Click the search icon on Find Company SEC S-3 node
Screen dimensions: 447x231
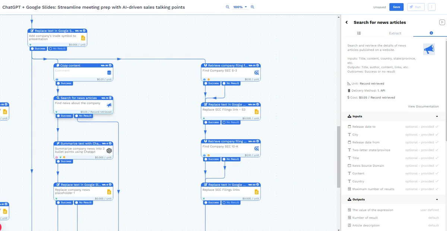[x=256, y=73]
